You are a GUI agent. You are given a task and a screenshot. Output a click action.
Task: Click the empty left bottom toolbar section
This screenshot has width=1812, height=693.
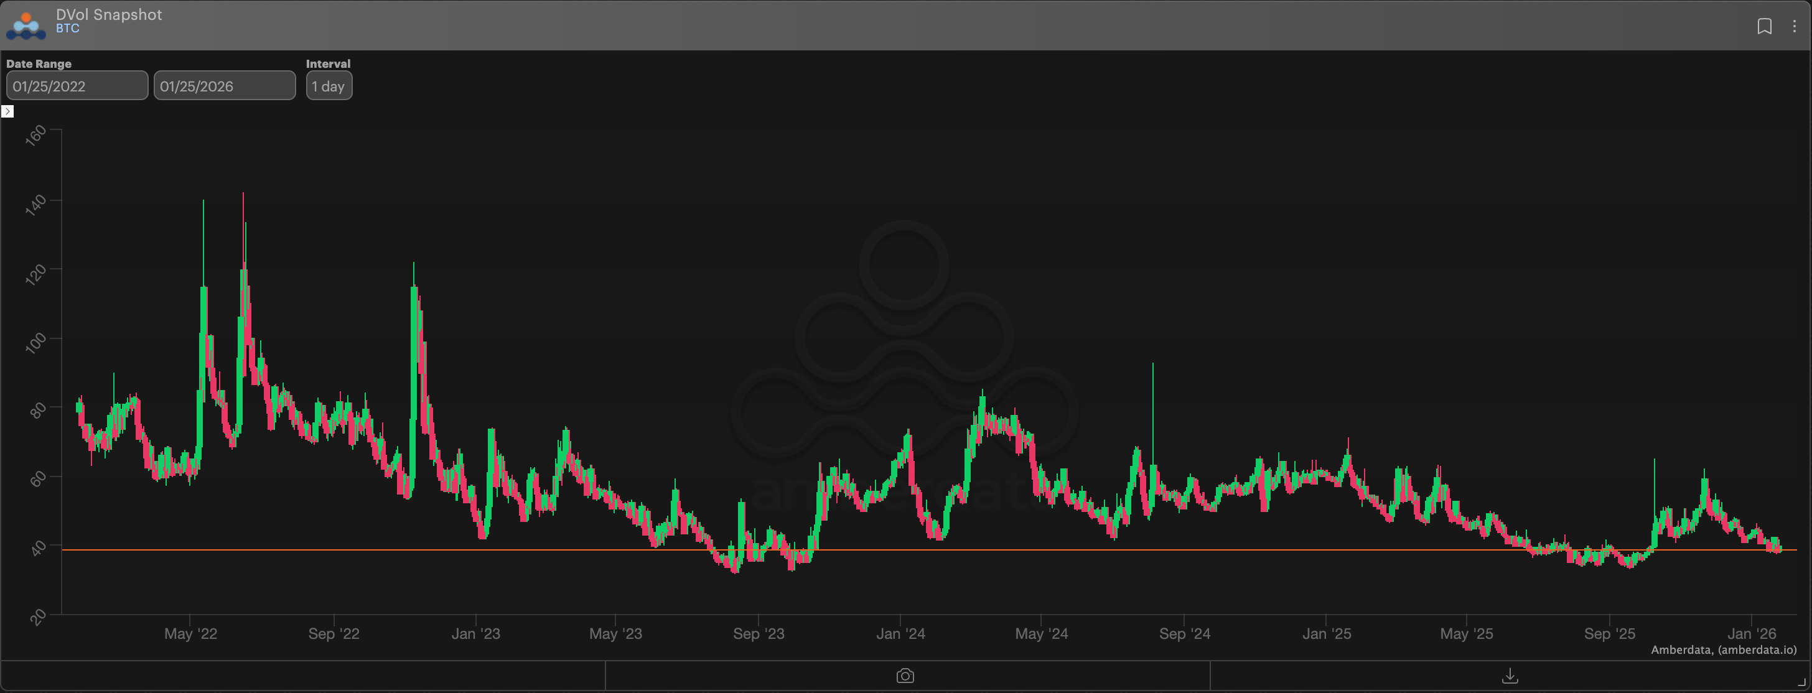pos(302,676)
